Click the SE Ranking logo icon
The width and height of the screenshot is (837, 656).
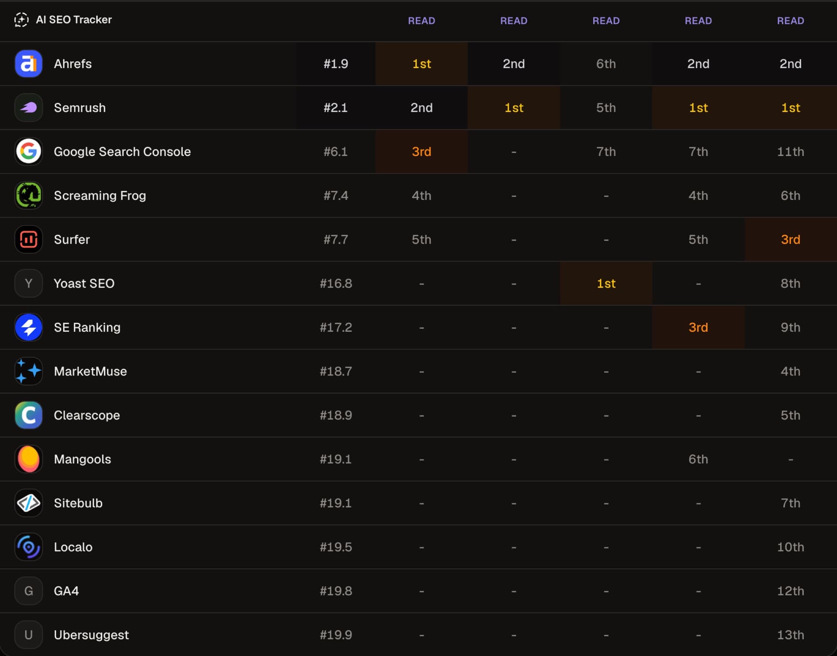pyautogui.click(x=28, y=327)
